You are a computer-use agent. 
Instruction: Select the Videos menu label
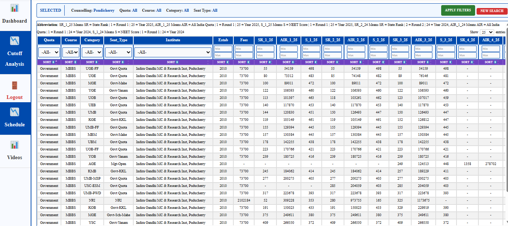[x=15, y=157]
